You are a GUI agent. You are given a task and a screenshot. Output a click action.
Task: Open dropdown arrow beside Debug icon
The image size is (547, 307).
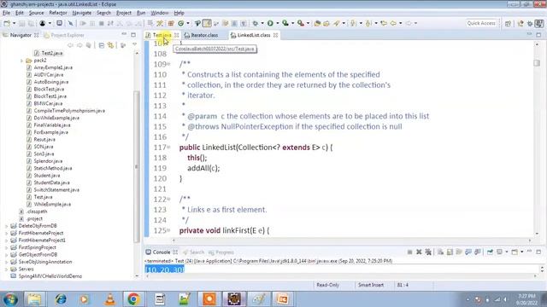point(262,23)
